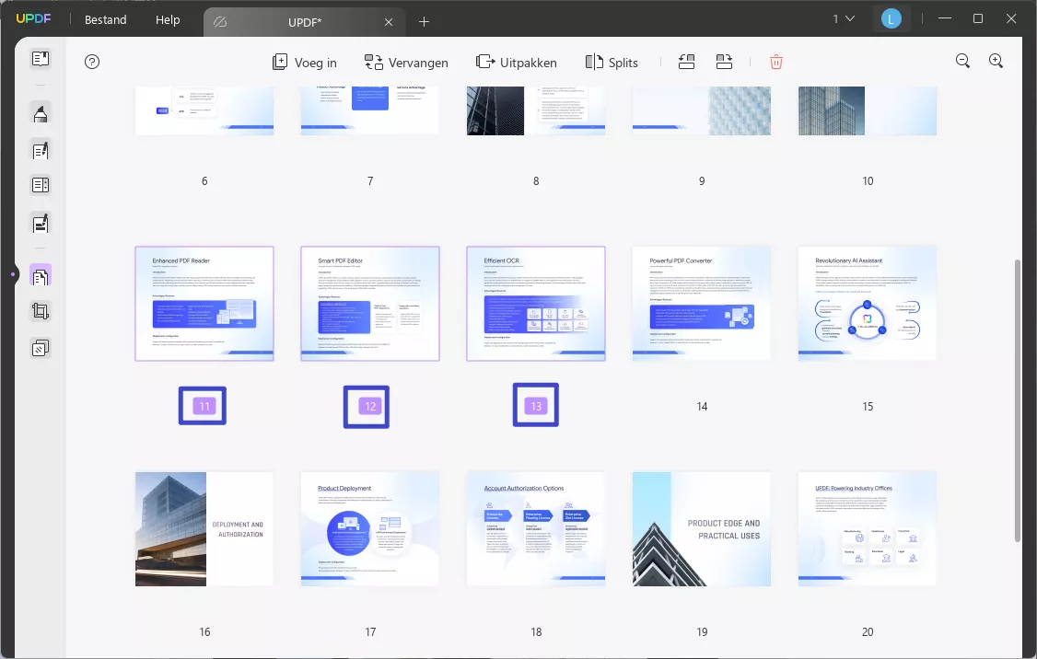The image size is (1037, 659).
Task: Click page number label 17
Action: tap(370, 632)
